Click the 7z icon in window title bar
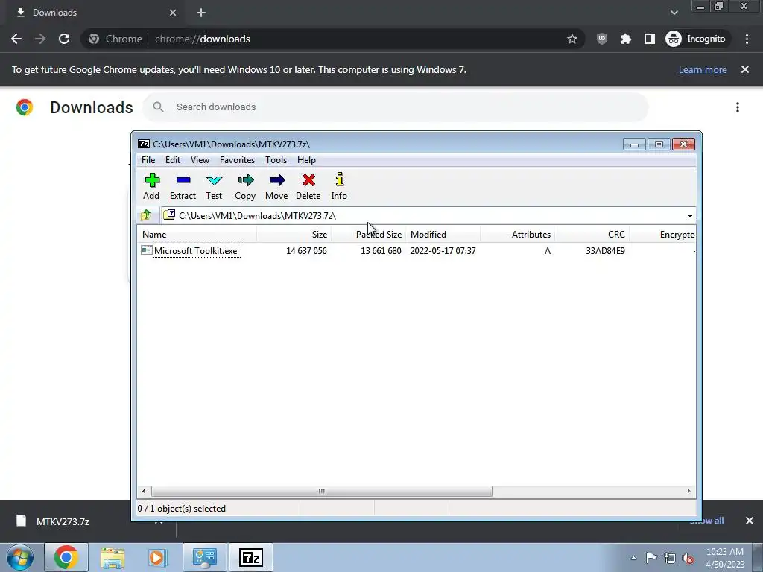 144,144
